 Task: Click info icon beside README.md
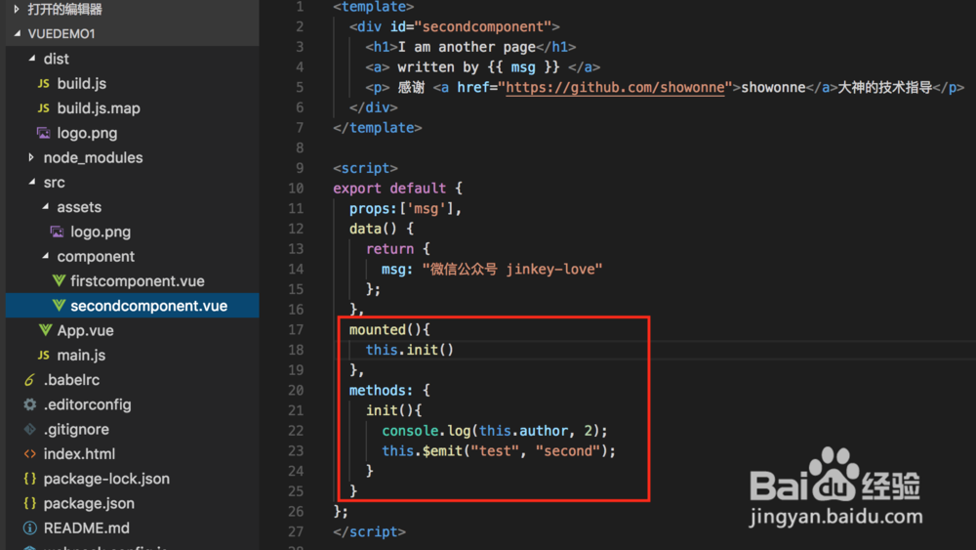pyautogui.click(x=30, y=529)
